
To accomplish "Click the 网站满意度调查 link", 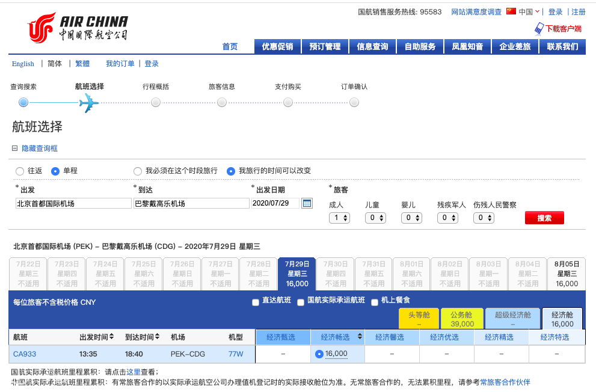I will click(x=476, y=12).
